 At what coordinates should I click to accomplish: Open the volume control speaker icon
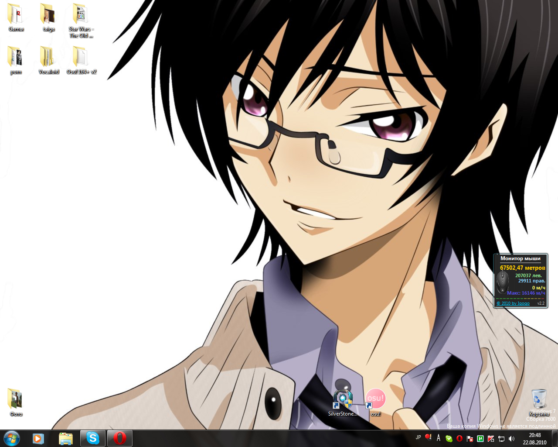coord(511,438)
